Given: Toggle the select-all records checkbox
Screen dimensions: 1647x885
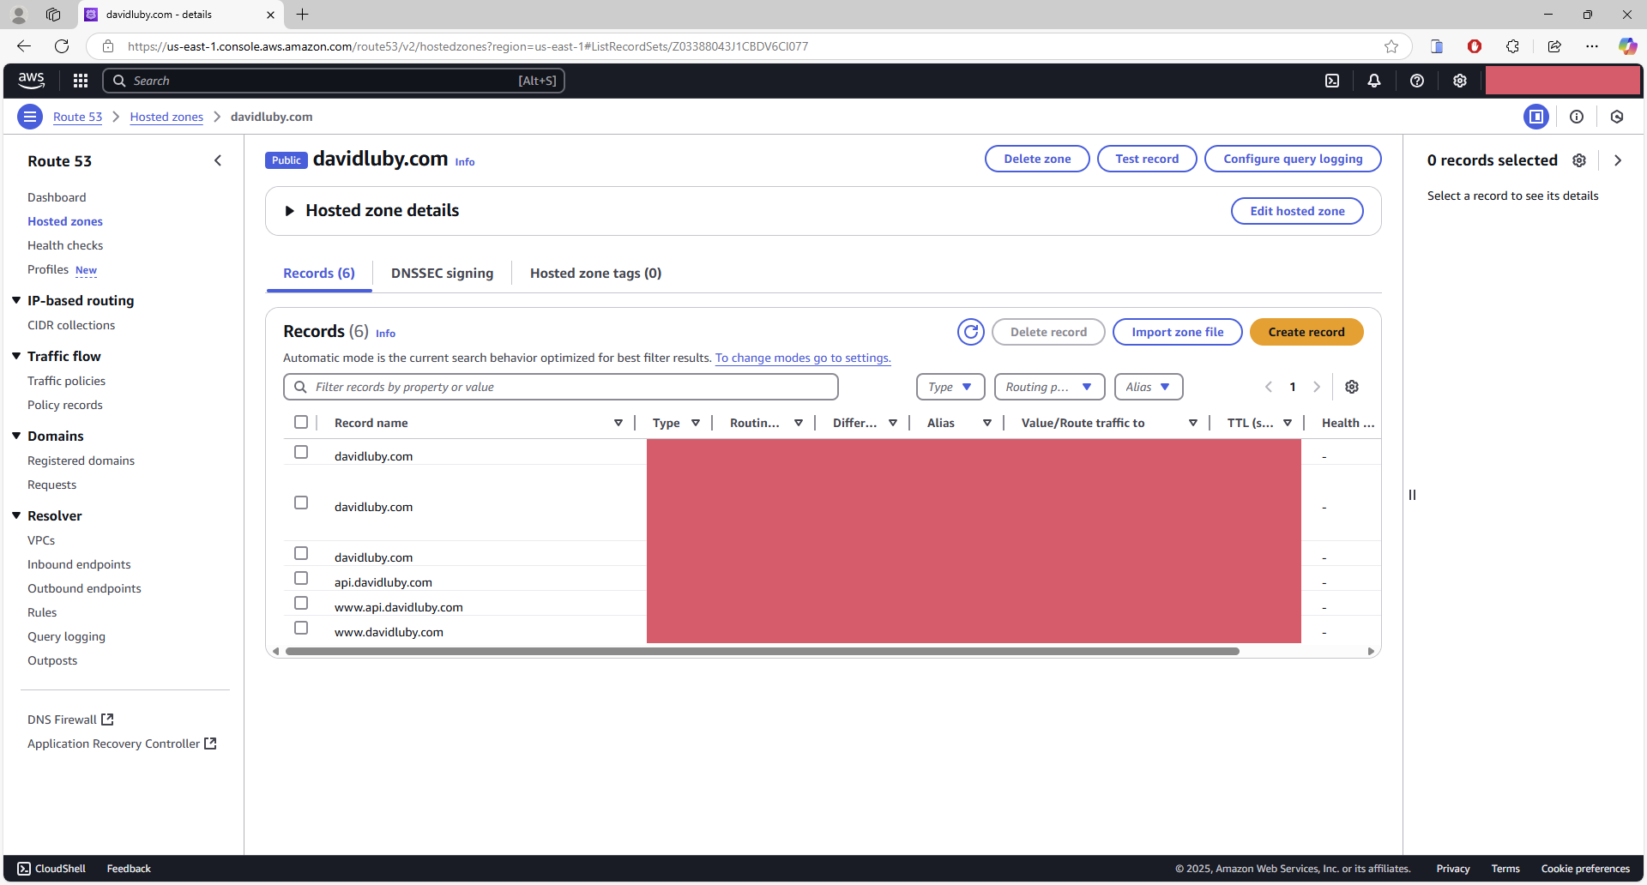Looking at the screenshot, I should (x=301, y=422).
